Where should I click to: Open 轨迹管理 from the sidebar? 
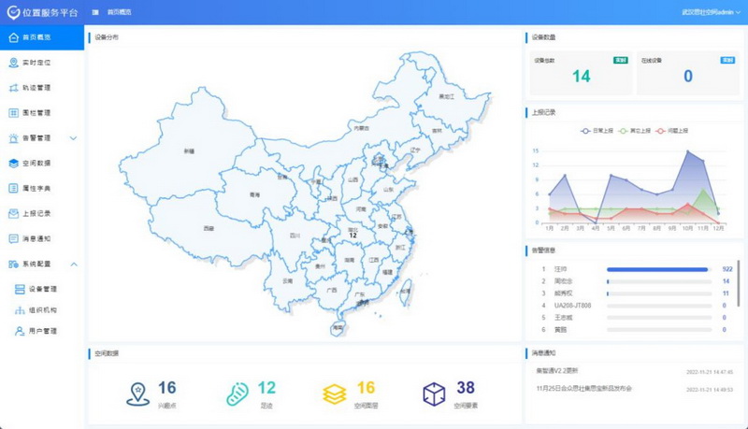[36, 88]
